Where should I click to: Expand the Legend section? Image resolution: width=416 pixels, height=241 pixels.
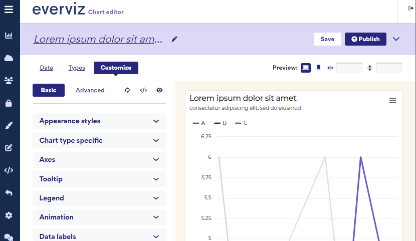(x=99, y=198)
